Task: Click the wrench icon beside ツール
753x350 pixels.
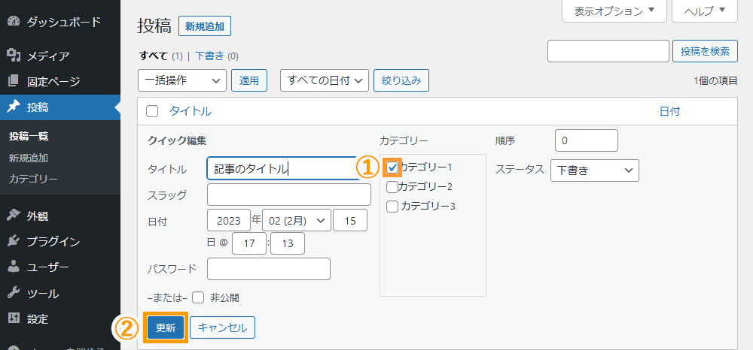Action: [x=14, y=293]
